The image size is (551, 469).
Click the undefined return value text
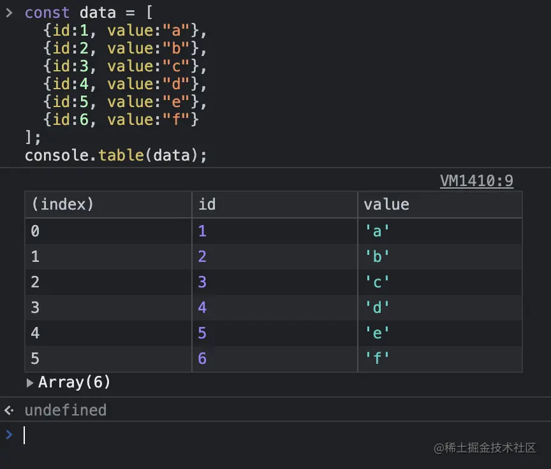click(65, 410)
